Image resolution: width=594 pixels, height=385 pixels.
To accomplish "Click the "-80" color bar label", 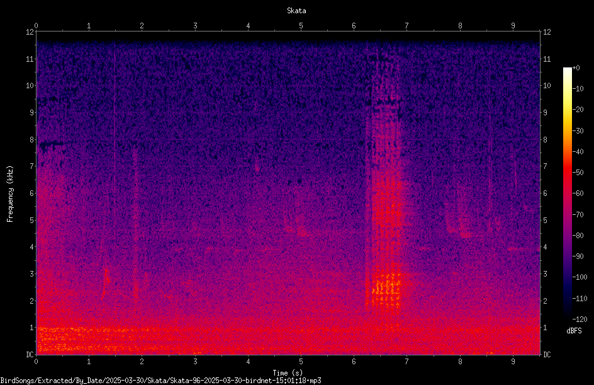I will coord(578,236).
